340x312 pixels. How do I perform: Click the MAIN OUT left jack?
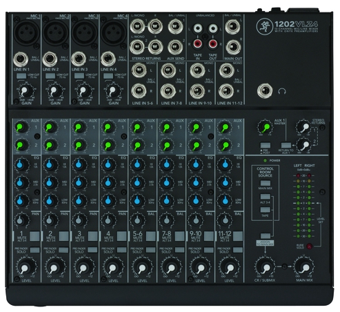click(x=232, y=27)
